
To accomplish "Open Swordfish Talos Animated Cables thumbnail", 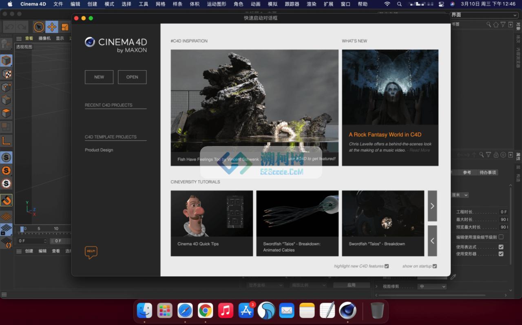I will [x=297, y=214].
